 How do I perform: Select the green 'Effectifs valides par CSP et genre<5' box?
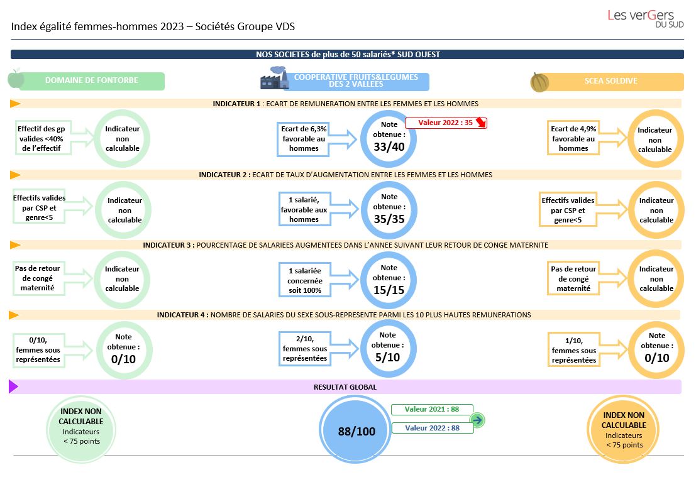click(x=40, y=207)
